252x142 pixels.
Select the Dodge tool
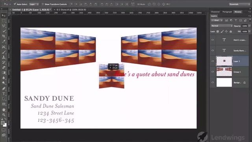click(4, 83)
